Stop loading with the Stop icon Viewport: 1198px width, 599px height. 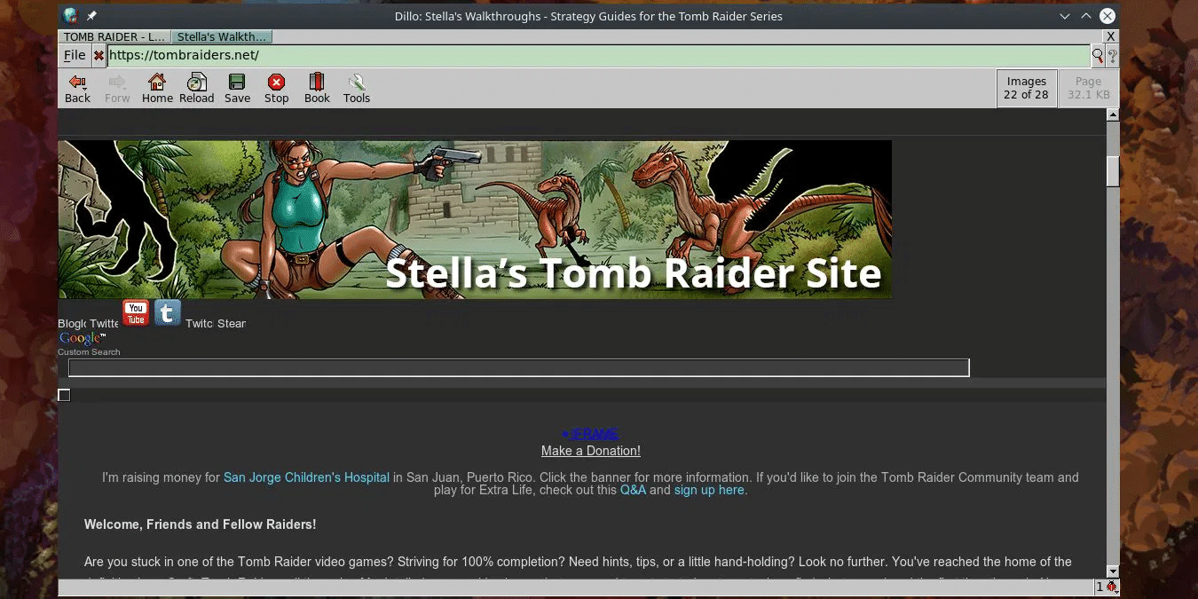(x=276, y=88)
